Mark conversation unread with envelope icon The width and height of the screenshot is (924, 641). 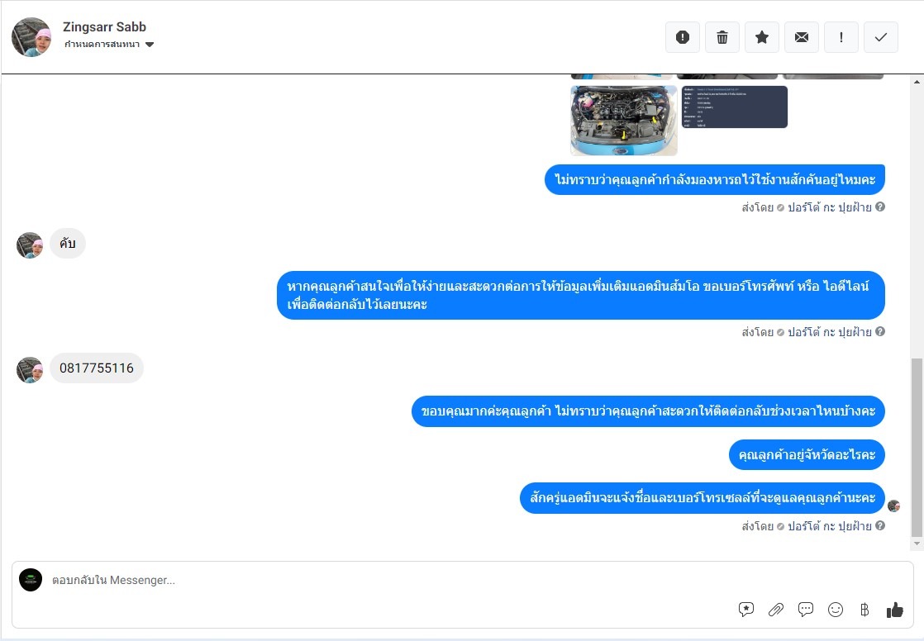click(802, 37)
